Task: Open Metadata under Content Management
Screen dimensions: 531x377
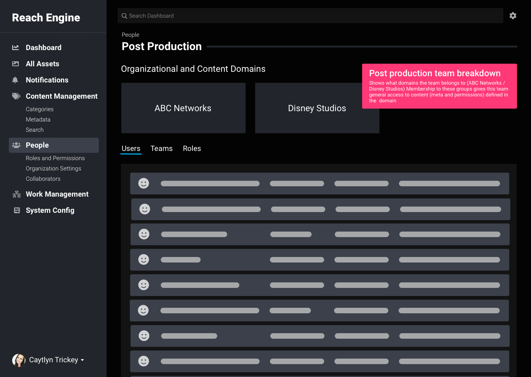Action: click(x=38, y=120)
